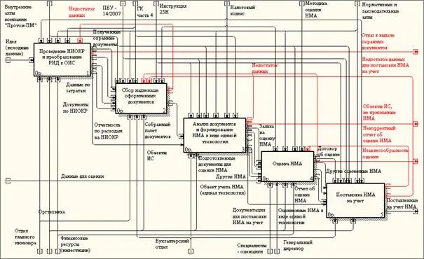This screenshot has width=424, height=259.
Task: Click red 'Объекты ИС, не признанные НМА' label
Action: click(x=379, y=113)
